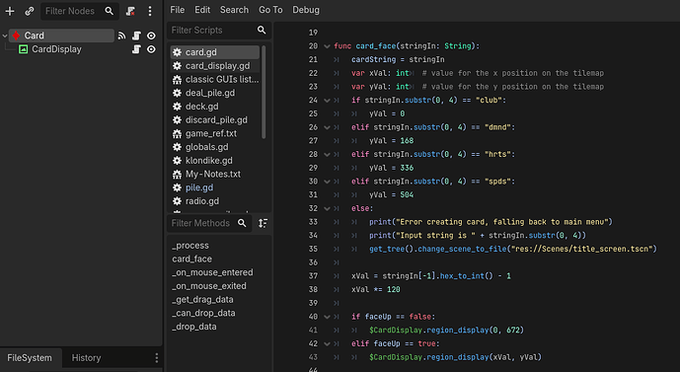The image size is (680, 372).
Task: Fold the dmnd elif-block at line 26
Action: click(x=327, y=127)
